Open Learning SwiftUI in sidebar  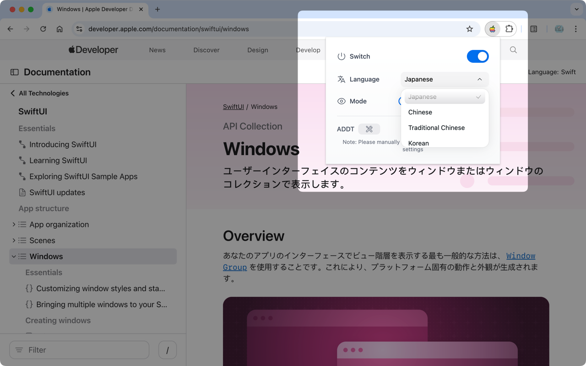(58, 160)
